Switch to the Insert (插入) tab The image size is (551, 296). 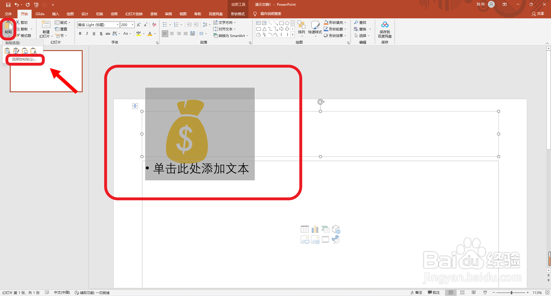point(55,14)
